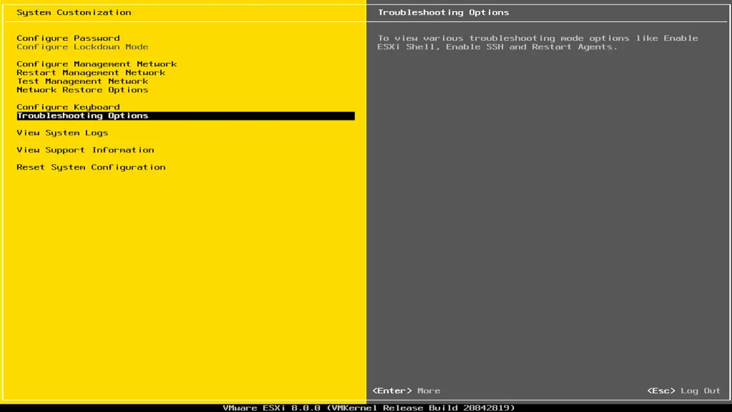732x412 pixels.
Task: Click highlighted Troubleshooting Options menu row
Action: [185, 116]
